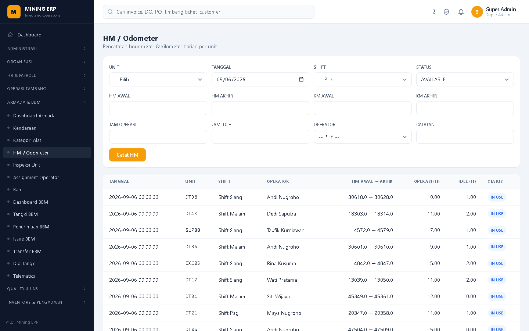
Task: Click the DT48 unit cell
Action: tap(191, 214)
